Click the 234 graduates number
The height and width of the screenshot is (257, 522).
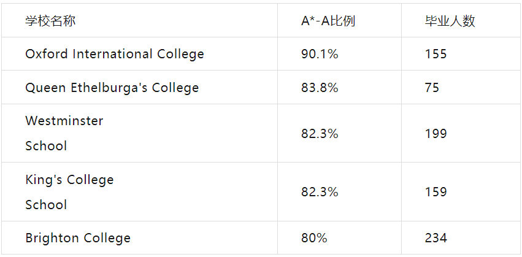click(436, 238)
